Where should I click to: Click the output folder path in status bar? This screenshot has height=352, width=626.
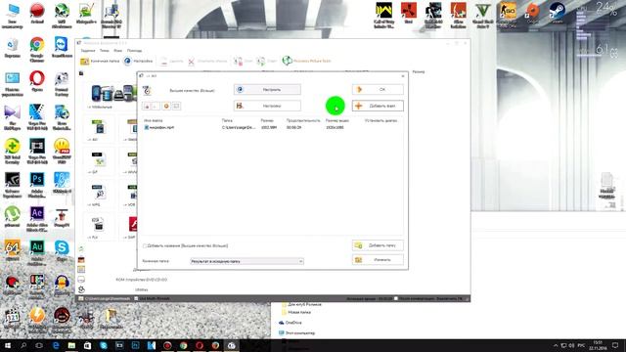[107, 298]
